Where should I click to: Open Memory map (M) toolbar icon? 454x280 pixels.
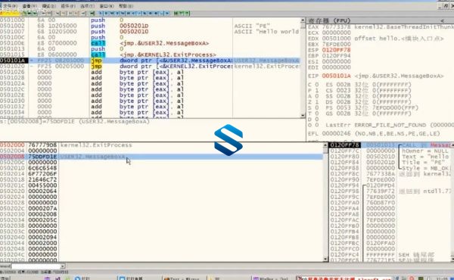[x=112, y=13]
